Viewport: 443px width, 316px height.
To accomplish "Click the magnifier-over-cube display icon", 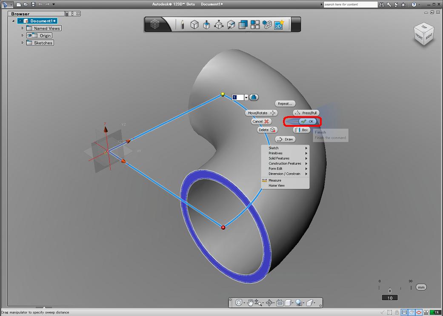I will click(x=298, y=303).
